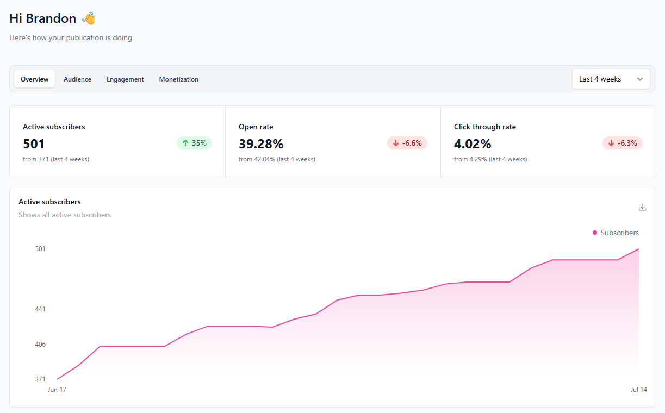
Task: Click the Active subscribers card title
Action: click(54, 127)
